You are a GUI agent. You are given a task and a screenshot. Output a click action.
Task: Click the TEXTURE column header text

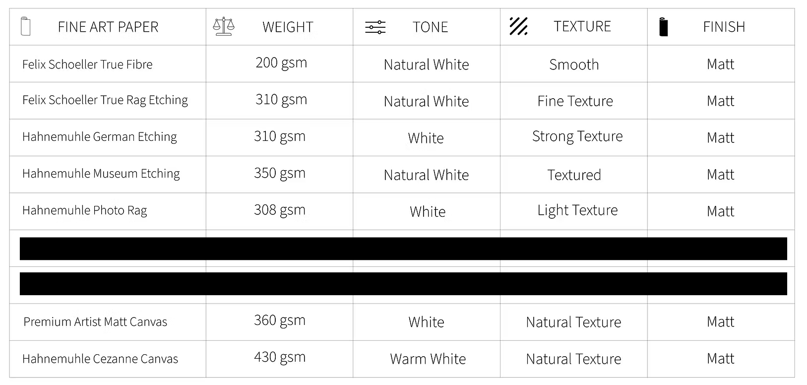(x=582, y=26)
